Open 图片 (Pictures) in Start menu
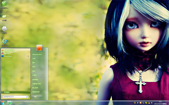This screenshot has height=105, width=169. pyautogui.click(x=34, y=62)
